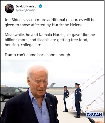Click the guard standing farther from the stairs

(66, 99)
